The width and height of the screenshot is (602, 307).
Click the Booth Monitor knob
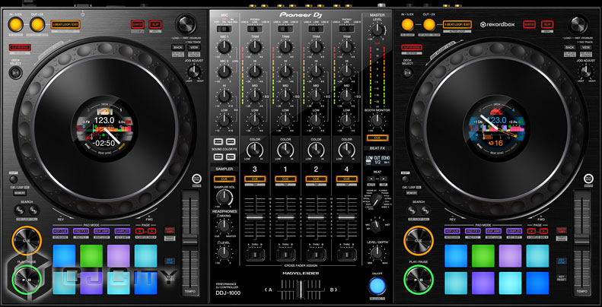377,122
